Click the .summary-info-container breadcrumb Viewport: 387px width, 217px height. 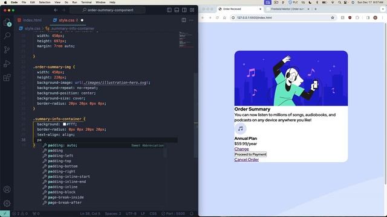[x=70, y=28]
